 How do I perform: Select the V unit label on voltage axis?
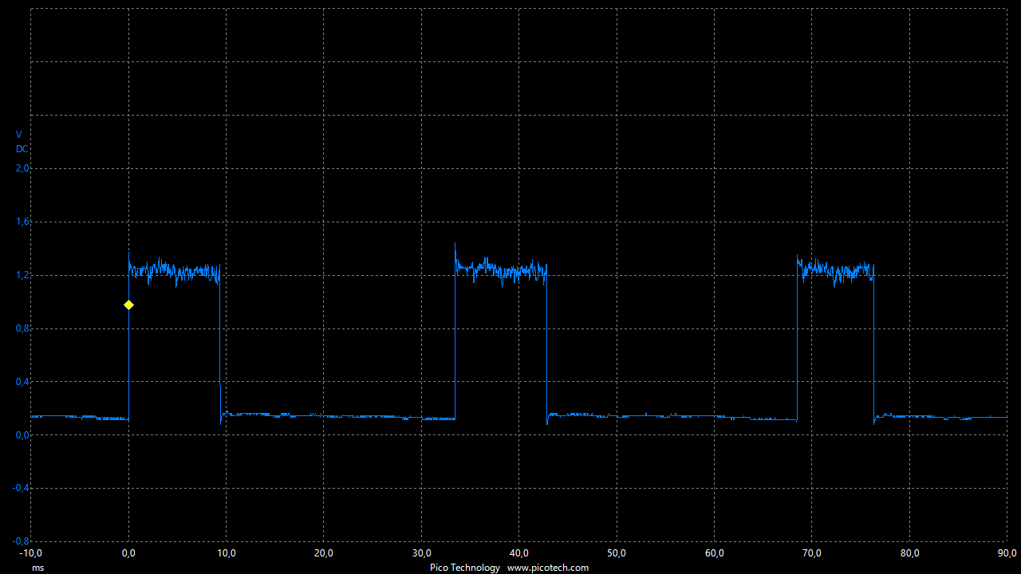point(19,135)
